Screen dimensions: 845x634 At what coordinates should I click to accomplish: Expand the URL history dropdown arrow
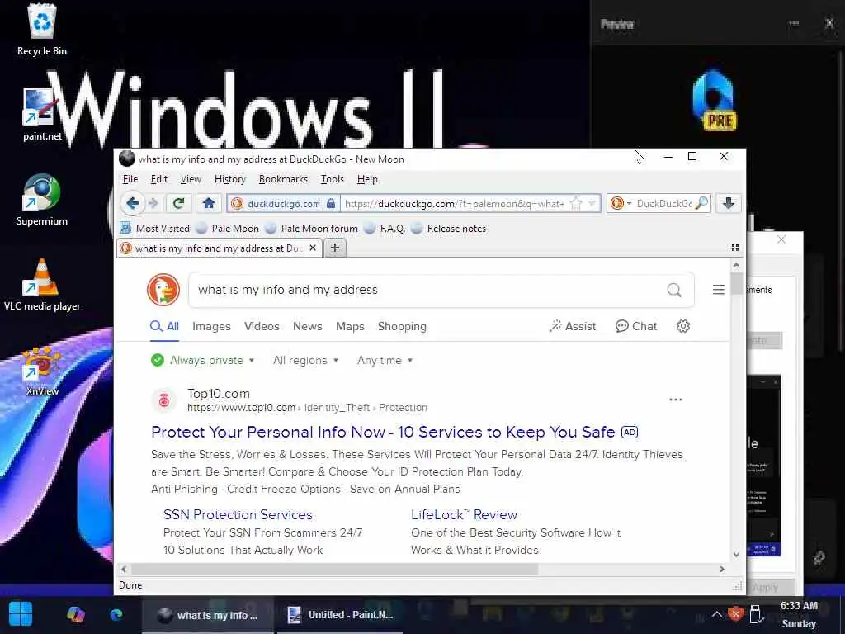[x=591, y=203]
